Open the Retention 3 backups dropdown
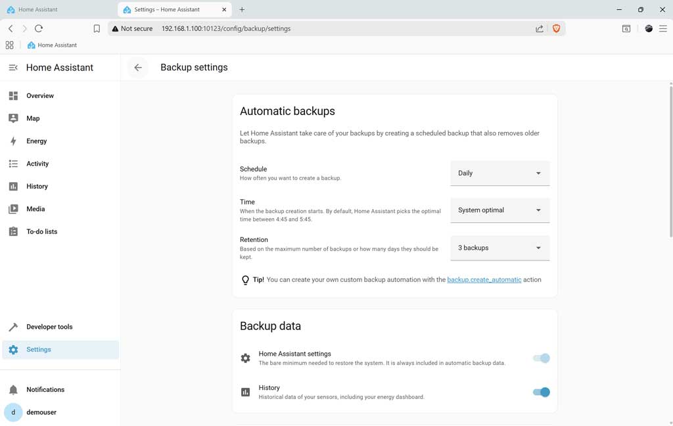The width and height of the screenshot is (673, 426). [500, 248]
